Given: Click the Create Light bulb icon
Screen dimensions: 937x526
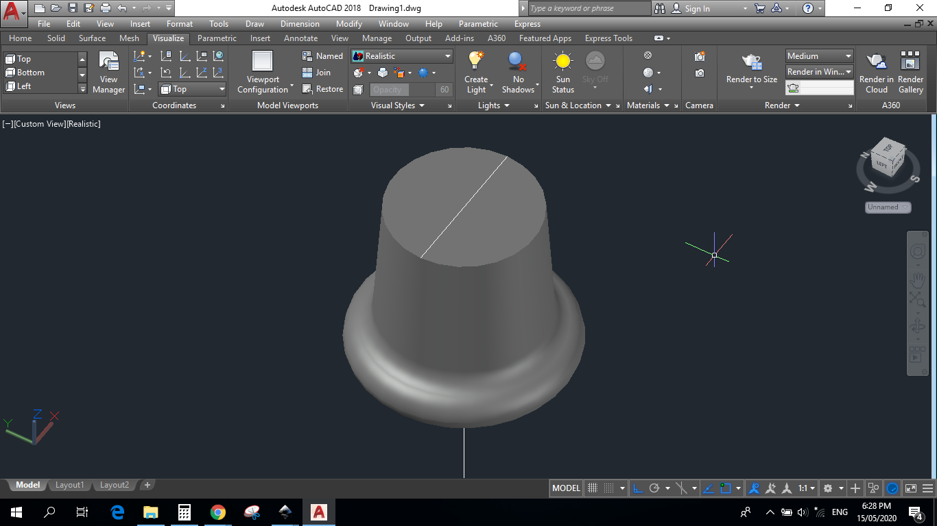Looking at the screenshot, I should [476, 60].
